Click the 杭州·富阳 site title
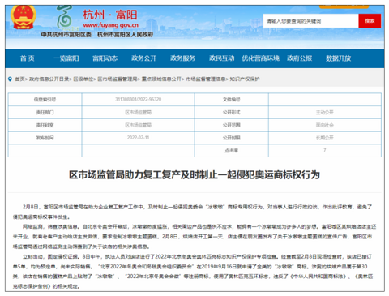This screenshot has height=296, width=389. tap(110, 15)
